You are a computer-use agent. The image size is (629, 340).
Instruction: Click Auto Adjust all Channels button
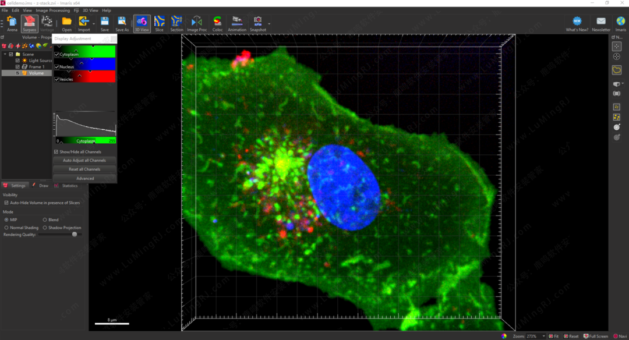[84, 161]
